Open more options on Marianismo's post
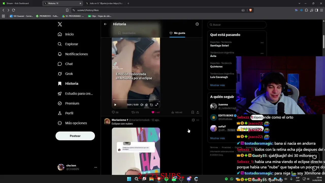 (198, 120)
